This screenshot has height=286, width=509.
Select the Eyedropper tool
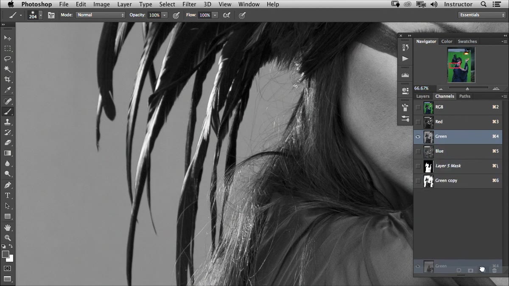pyautogui.click(x=8, y=90)
